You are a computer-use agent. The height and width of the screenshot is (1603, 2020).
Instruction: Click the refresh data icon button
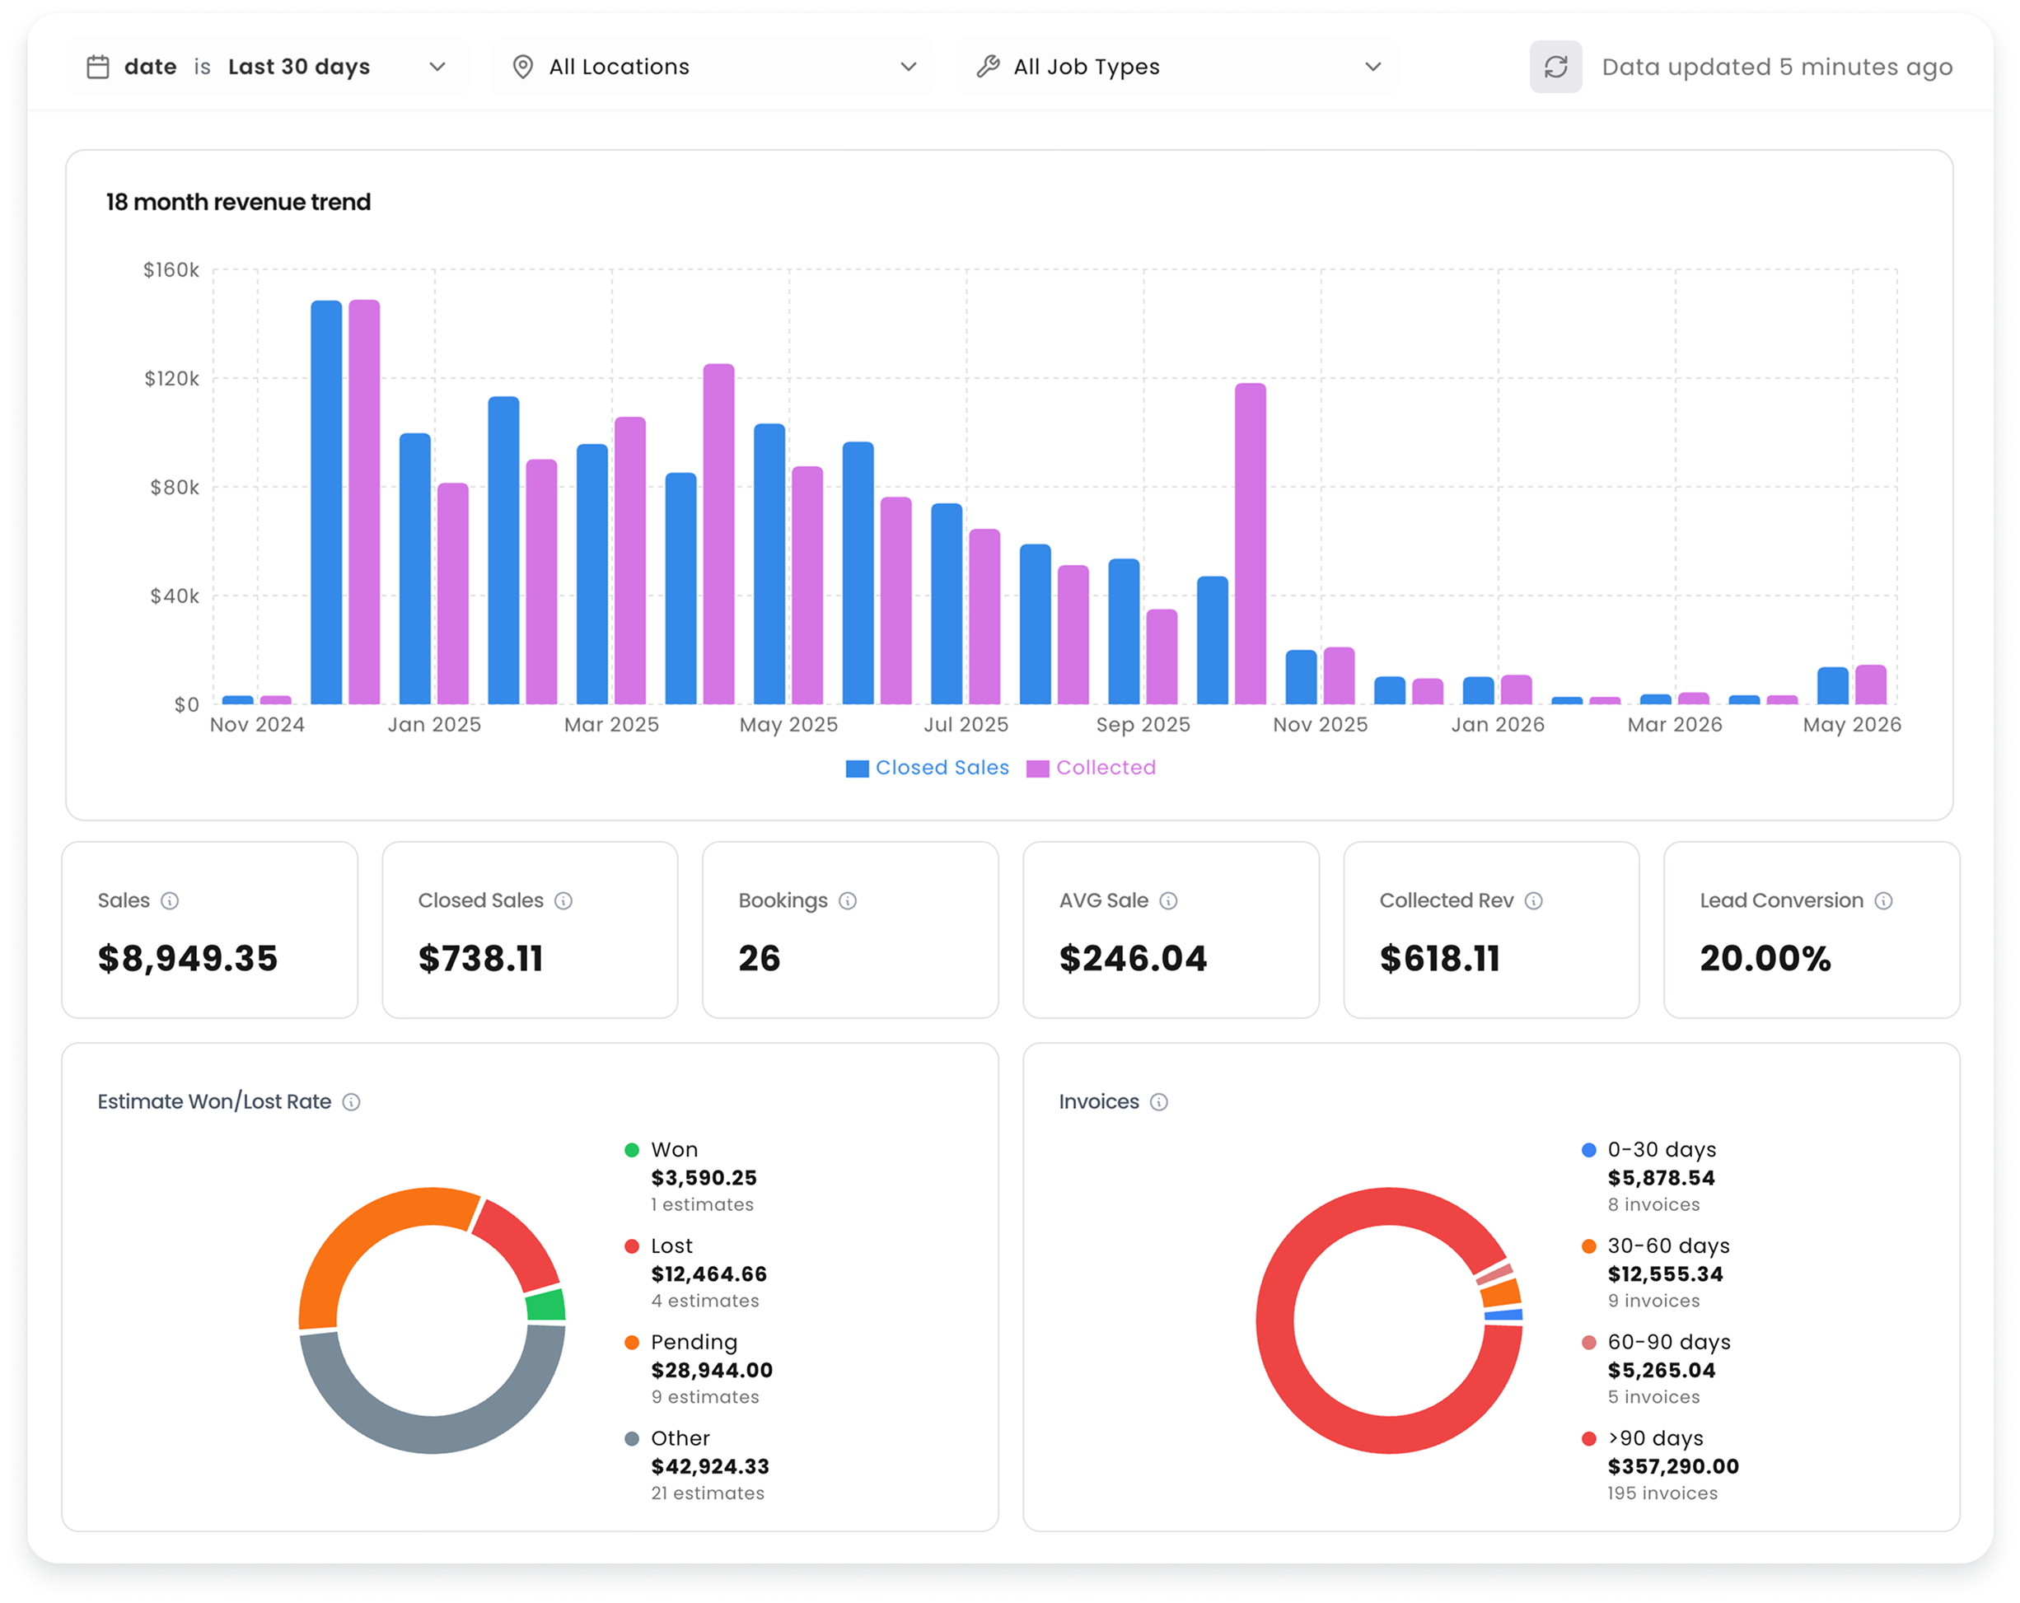coord(1555,67)
